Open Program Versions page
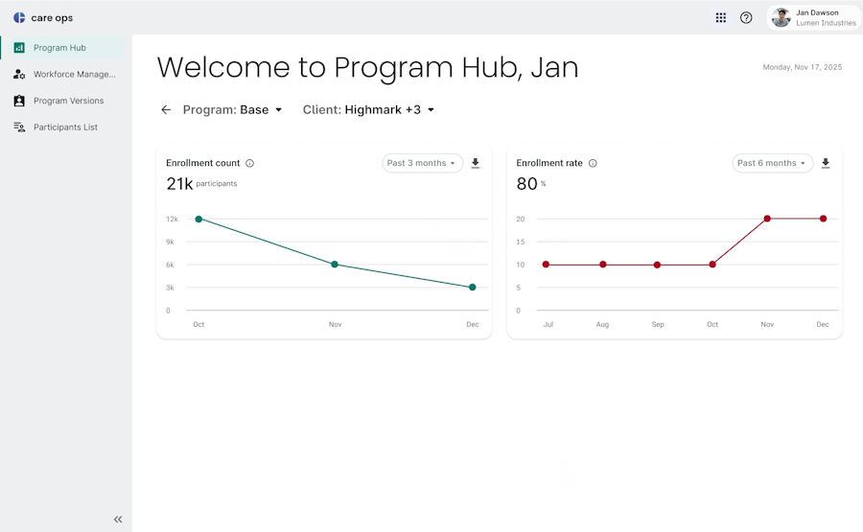Screen dimensions: 863x532 68,101
